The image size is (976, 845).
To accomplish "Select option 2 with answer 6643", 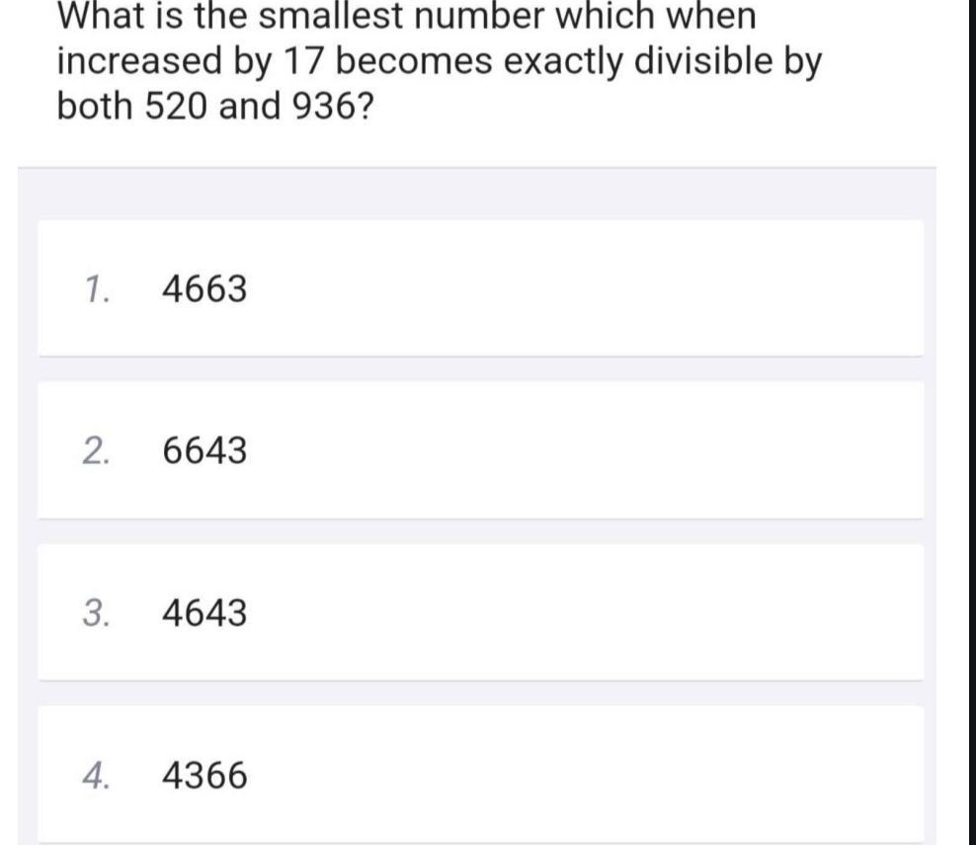I will tap(480, 450).
